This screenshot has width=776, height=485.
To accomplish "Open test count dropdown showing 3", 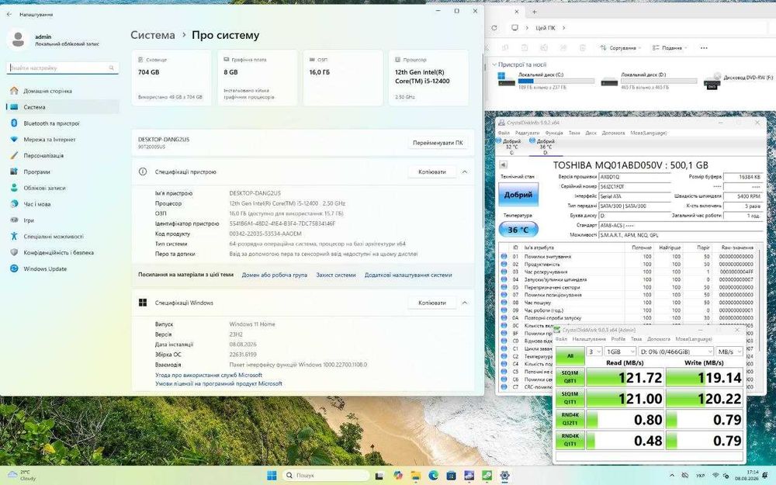I will click(x=594, y=352).
